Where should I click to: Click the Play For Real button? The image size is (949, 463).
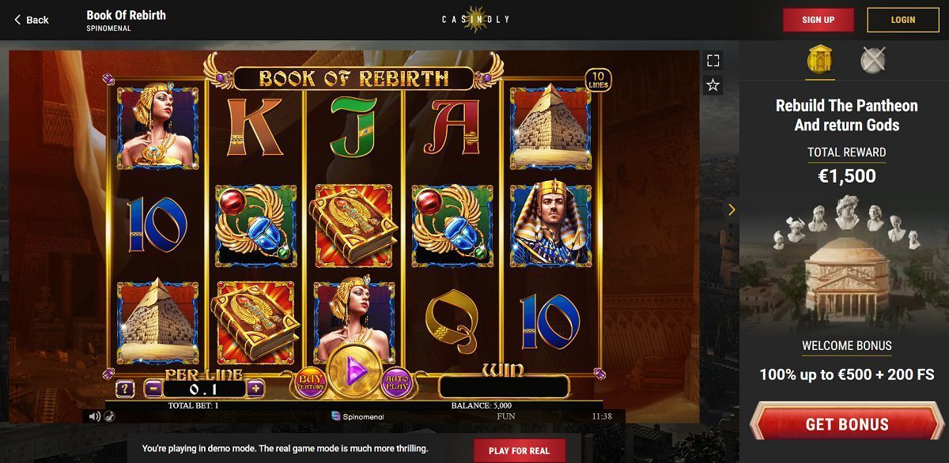[x=520, y=450]
